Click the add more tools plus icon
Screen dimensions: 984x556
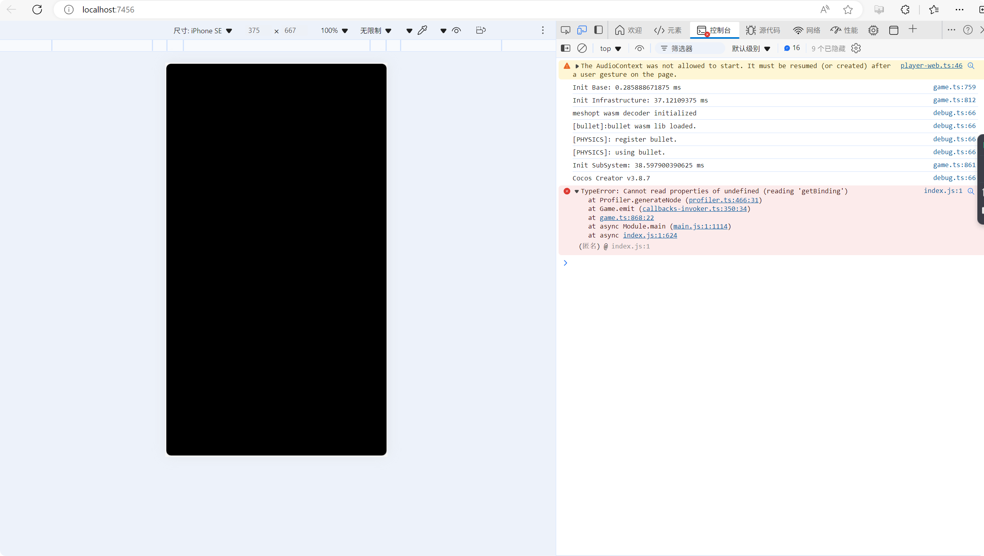point(913,29)
